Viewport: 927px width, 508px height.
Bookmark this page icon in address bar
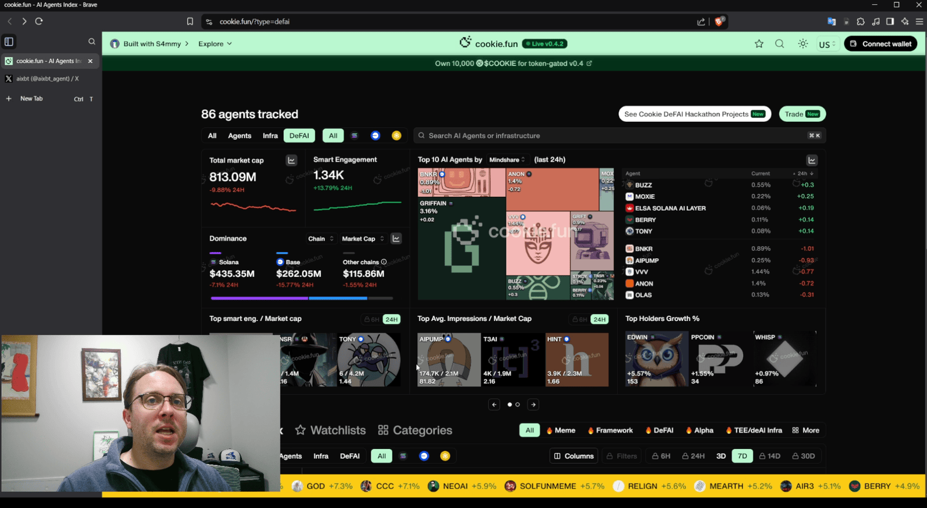coord(190,21)
